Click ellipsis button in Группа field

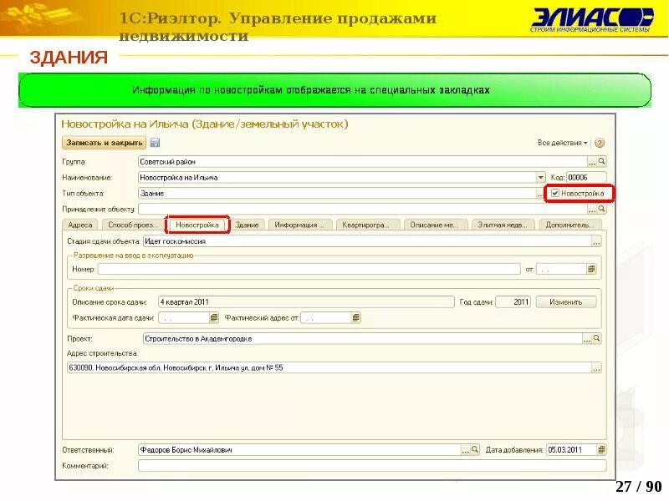click(592, 162)
